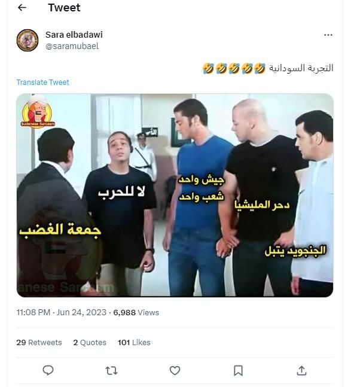Open the meme image in full view
This screenshot has width=357, height=387.
[175, 195]
